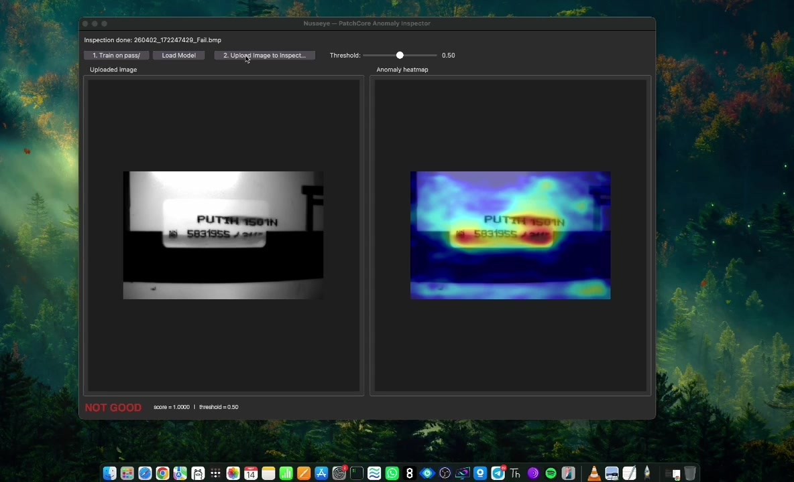Click the Train on pass/ button
The image size is (794, 482).
[x=117, y=55]
